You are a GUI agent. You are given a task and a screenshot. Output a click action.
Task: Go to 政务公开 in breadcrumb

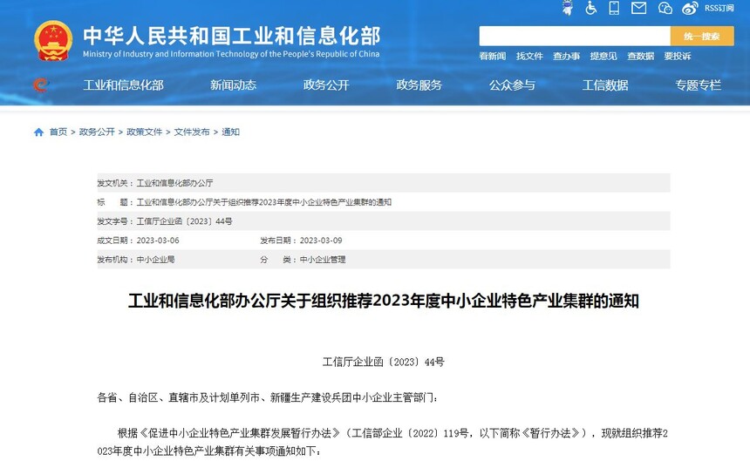[x=97, y=132]
